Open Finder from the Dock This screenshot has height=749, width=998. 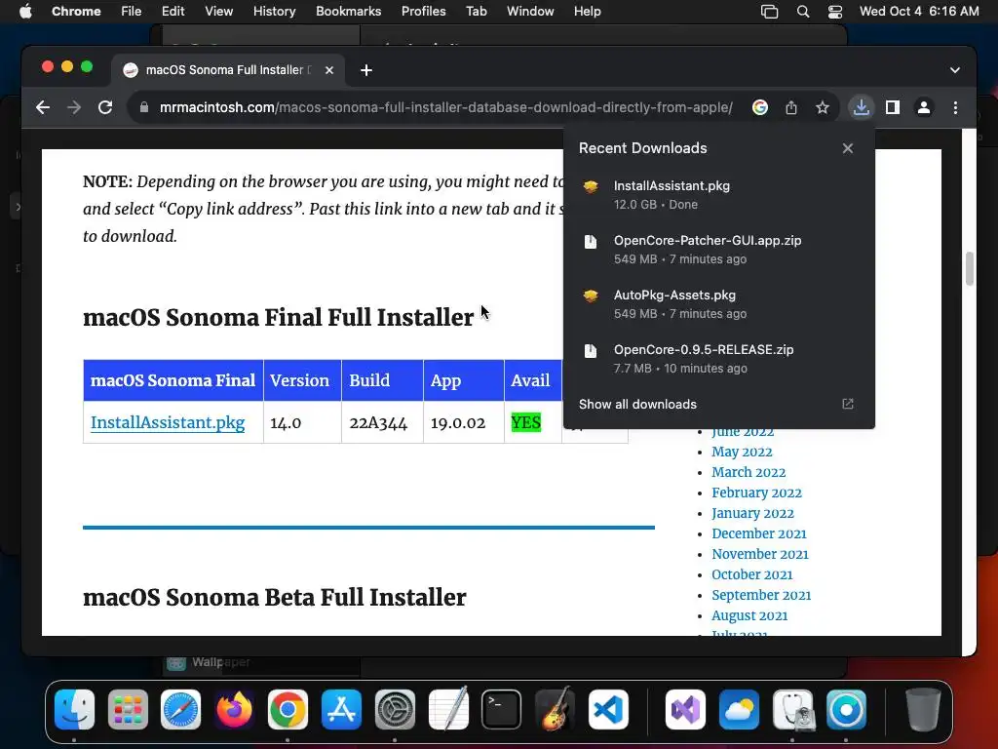(x=74, y=710)
